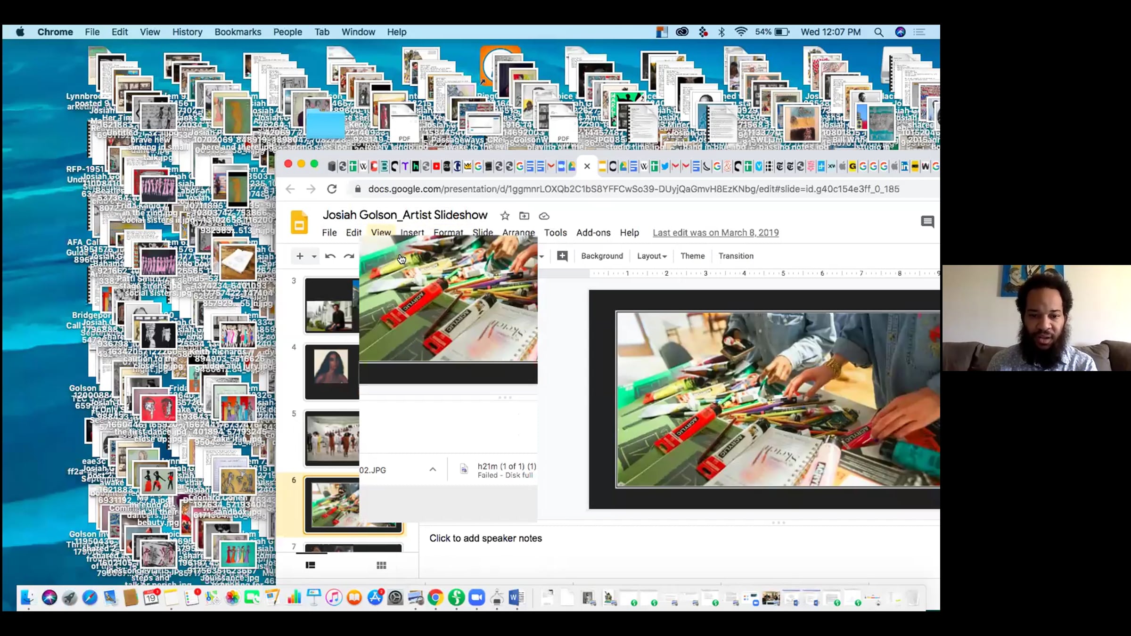This screenshot has width=1131, height=636.
Task: Go forward in Chrome
Action: click(311, 189)
